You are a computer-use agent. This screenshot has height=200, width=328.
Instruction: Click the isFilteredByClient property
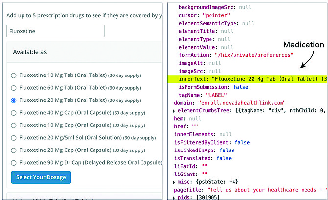click(x=212, y=143)
